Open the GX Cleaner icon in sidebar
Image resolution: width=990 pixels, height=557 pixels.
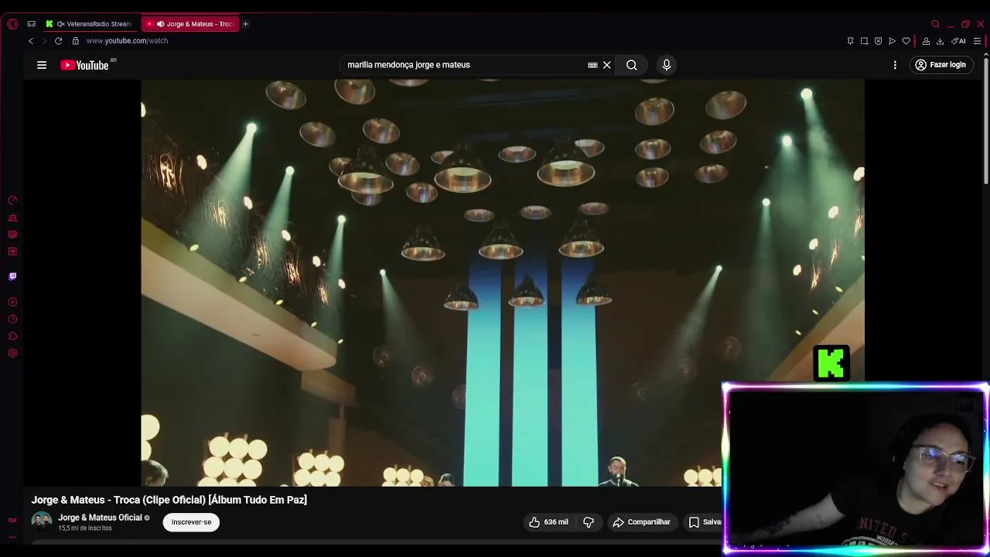click(12, 217)
